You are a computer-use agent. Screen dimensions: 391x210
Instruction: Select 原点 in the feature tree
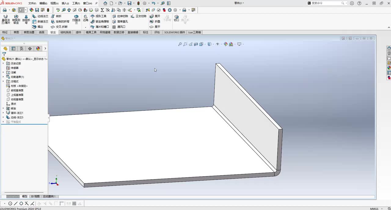pos(11,104)
